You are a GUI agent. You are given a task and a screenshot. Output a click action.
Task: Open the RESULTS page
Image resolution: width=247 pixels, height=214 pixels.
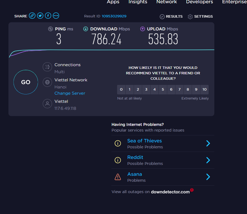174,17
